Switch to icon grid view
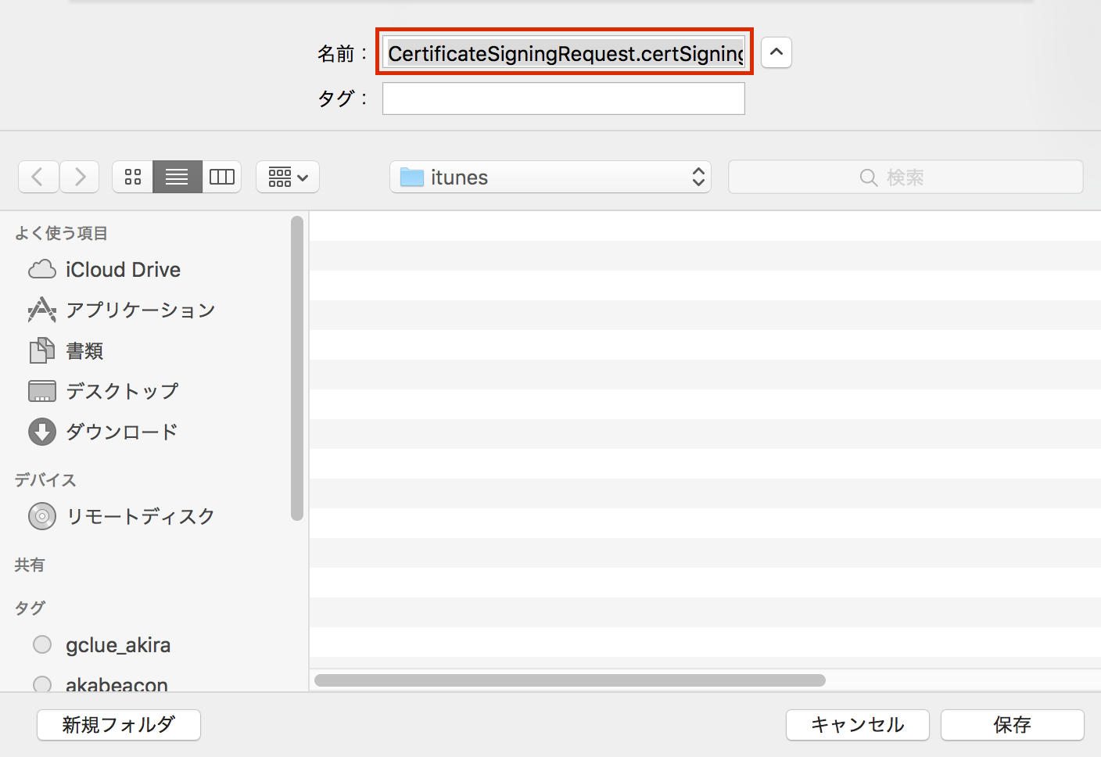The image size is (1101, 757). pyautogui.click(x=133, y=177)
